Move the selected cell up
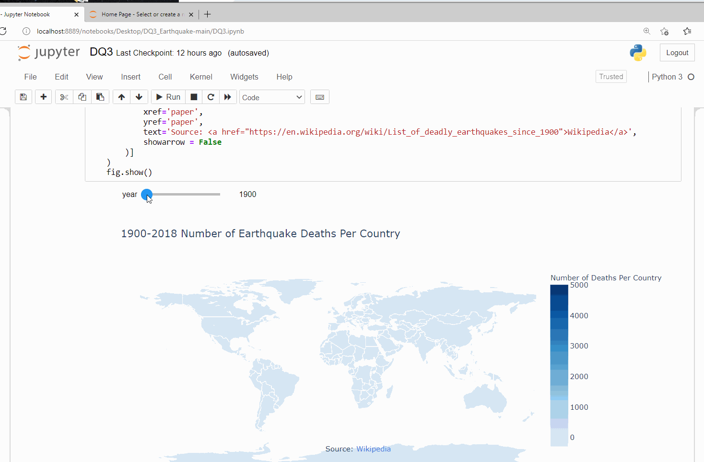Viewport: 704px width, 462px height. pyautogui.click(x=122, y=97)
